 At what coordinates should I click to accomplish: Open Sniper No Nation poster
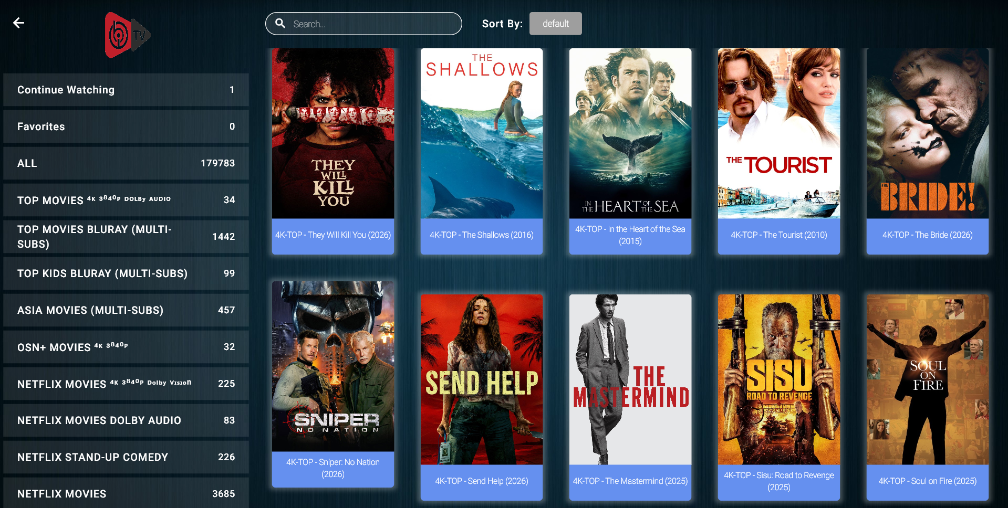pos(333,366)
